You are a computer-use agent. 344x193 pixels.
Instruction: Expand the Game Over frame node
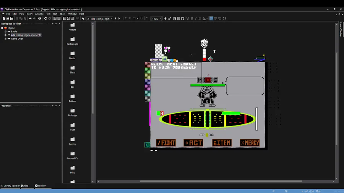click(x=5, y=39)
